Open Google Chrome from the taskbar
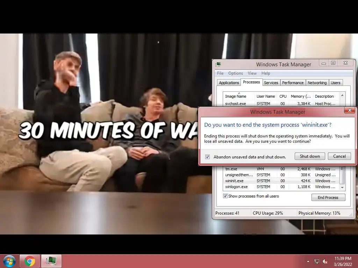The width and height of the screenshot is (358, 268). (x=30, y=261)
